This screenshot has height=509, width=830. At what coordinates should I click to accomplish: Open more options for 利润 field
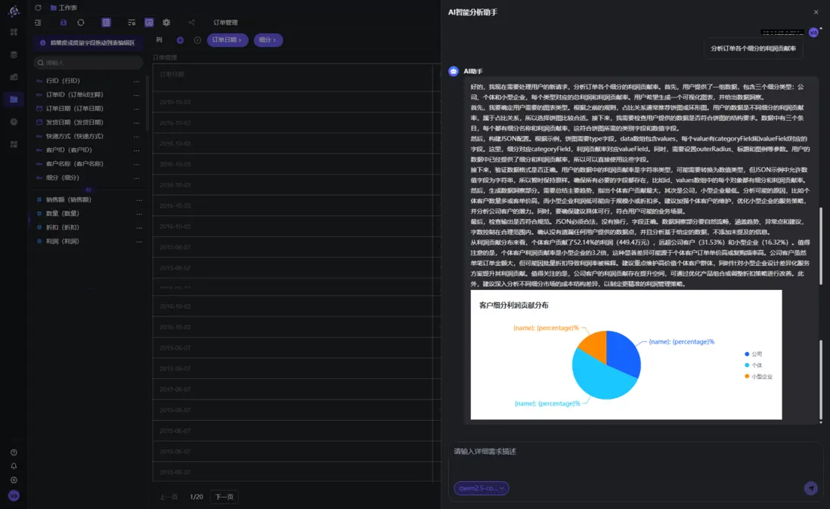click(x=138, y=242)
